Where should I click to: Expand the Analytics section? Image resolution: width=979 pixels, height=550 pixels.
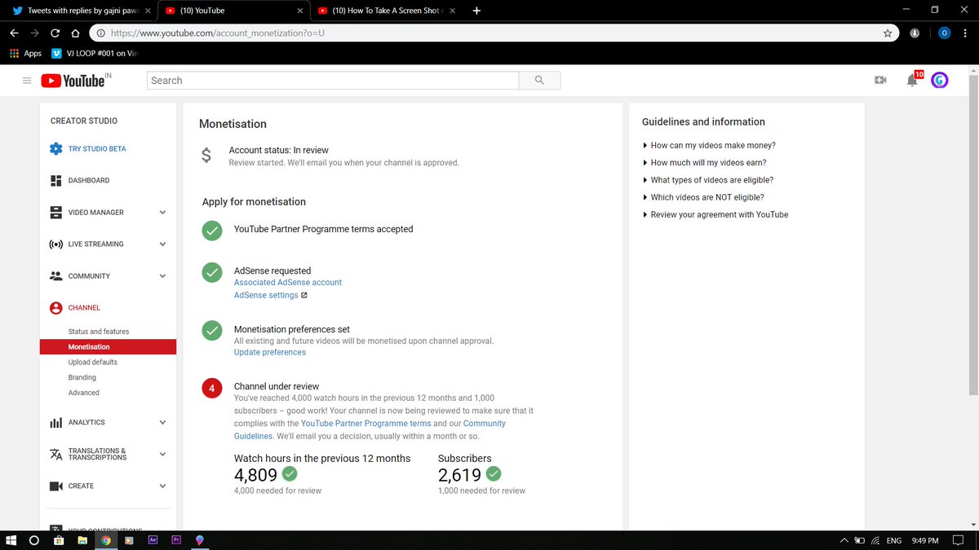point(162,422)
